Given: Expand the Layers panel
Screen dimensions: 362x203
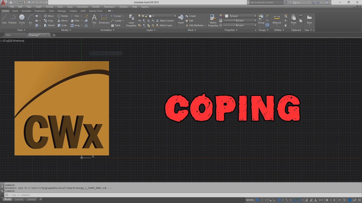Looking at the screenshot, I should click(x=151, y=30).
